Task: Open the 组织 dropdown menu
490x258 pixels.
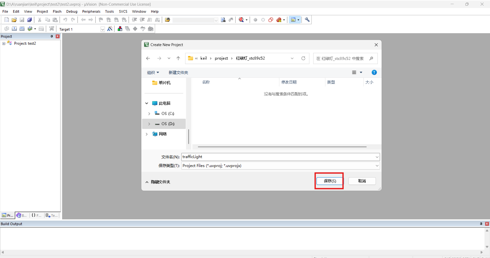Action: point(153,73)
